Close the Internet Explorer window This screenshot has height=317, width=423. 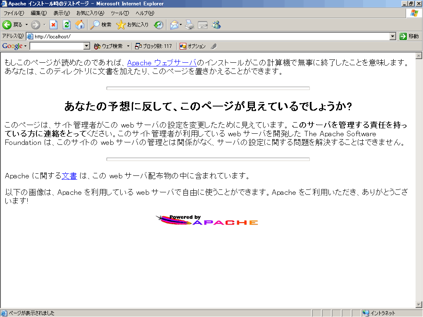[x=419, y=4]
